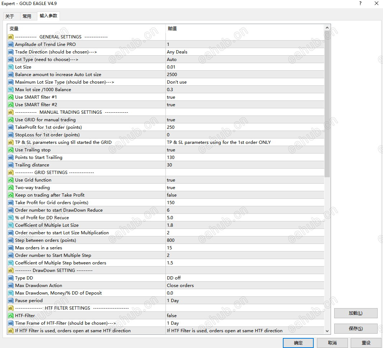Click the 赋值 column header
Viewport: 383px width, 348px height.
coord(245,29)
